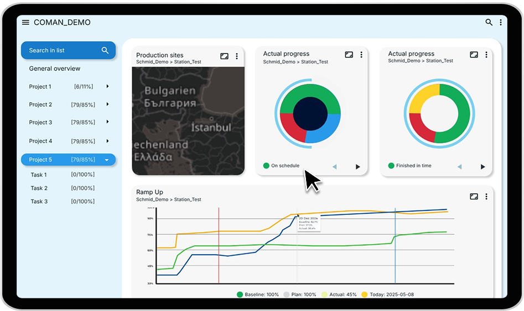Image resolution: width=524 pixels, height=311 pixels.
Task: Expand Project 1 in the sidebar
Action: pos(107,86)
